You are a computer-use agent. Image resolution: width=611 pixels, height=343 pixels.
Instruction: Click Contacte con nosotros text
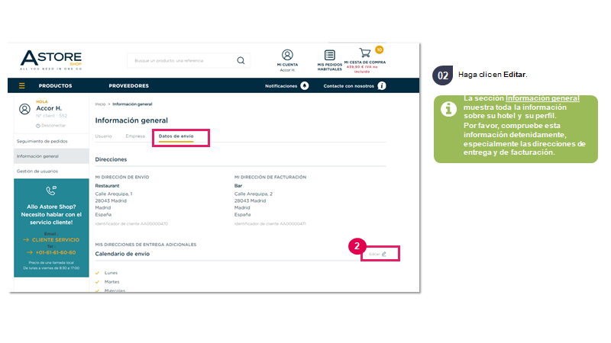click(x=349, y=86)
